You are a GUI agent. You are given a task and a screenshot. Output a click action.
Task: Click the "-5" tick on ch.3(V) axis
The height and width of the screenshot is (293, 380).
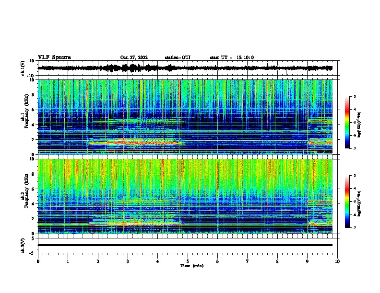32,253
